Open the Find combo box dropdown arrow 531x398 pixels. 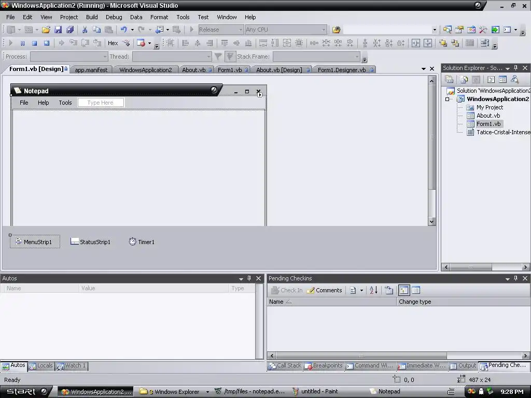(435, 30)
